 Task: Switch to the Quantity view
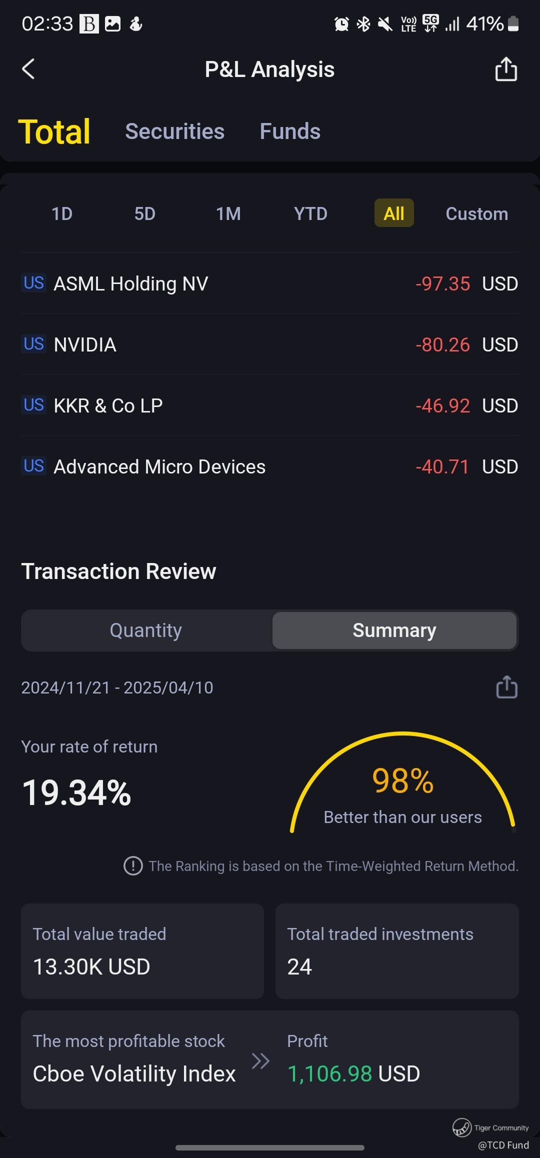coord(146,630)
